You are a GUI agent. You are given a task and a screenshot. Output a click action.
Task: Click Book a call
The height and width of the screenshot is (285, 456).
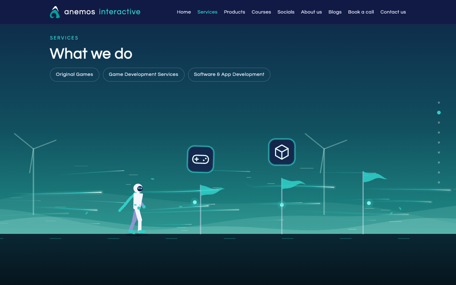tap(361, 12)
